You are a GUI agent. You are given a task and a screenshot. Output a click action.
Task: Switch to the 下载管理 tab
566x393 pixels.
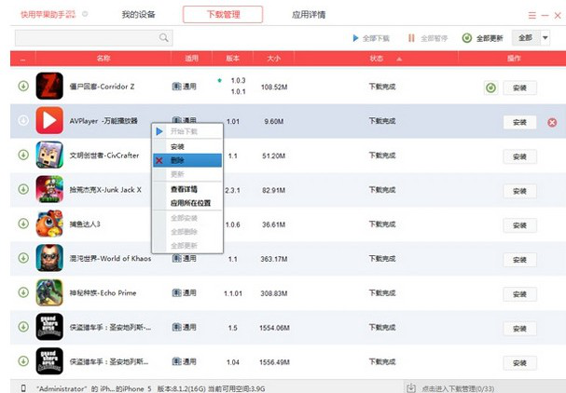point(223,14)
